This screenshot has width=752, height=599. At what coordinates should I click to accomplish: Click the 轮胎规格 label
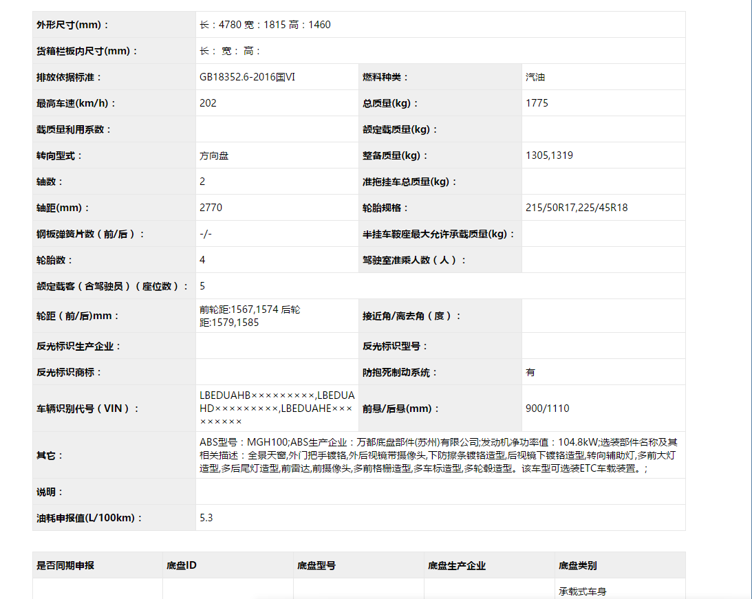pos(385,208)
